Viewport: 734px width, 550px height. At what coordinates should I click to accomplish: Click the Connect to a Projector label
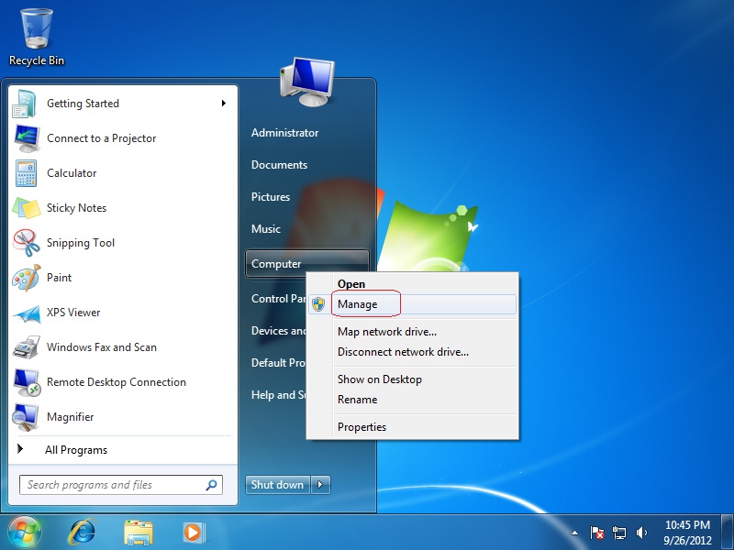102,138
